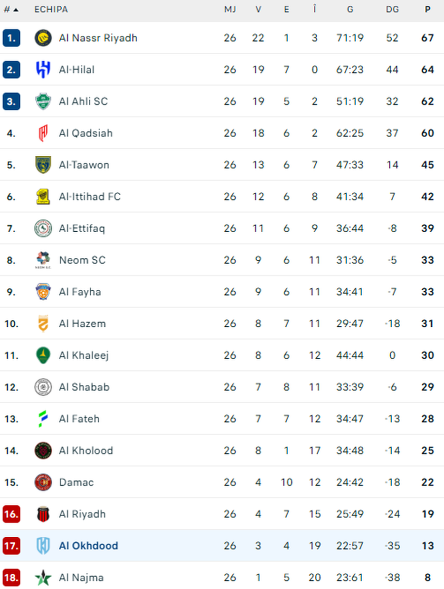The height and width of the screenshot is (589, 444).
Task: Open the Al Shabab team link
Action: coord(84,387)
